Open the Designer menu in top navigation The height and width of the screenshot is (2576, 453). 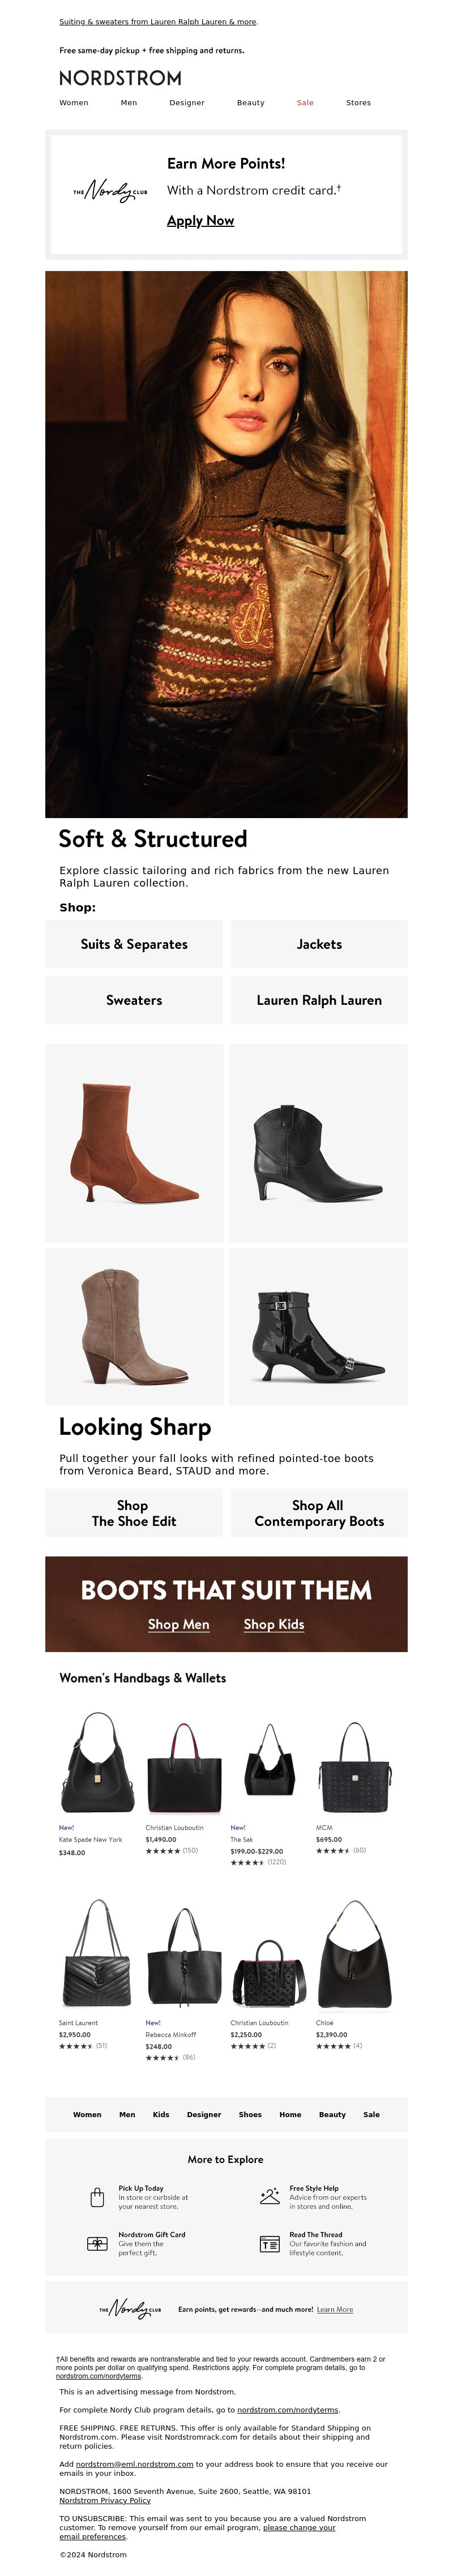click(x=187, y=103)
